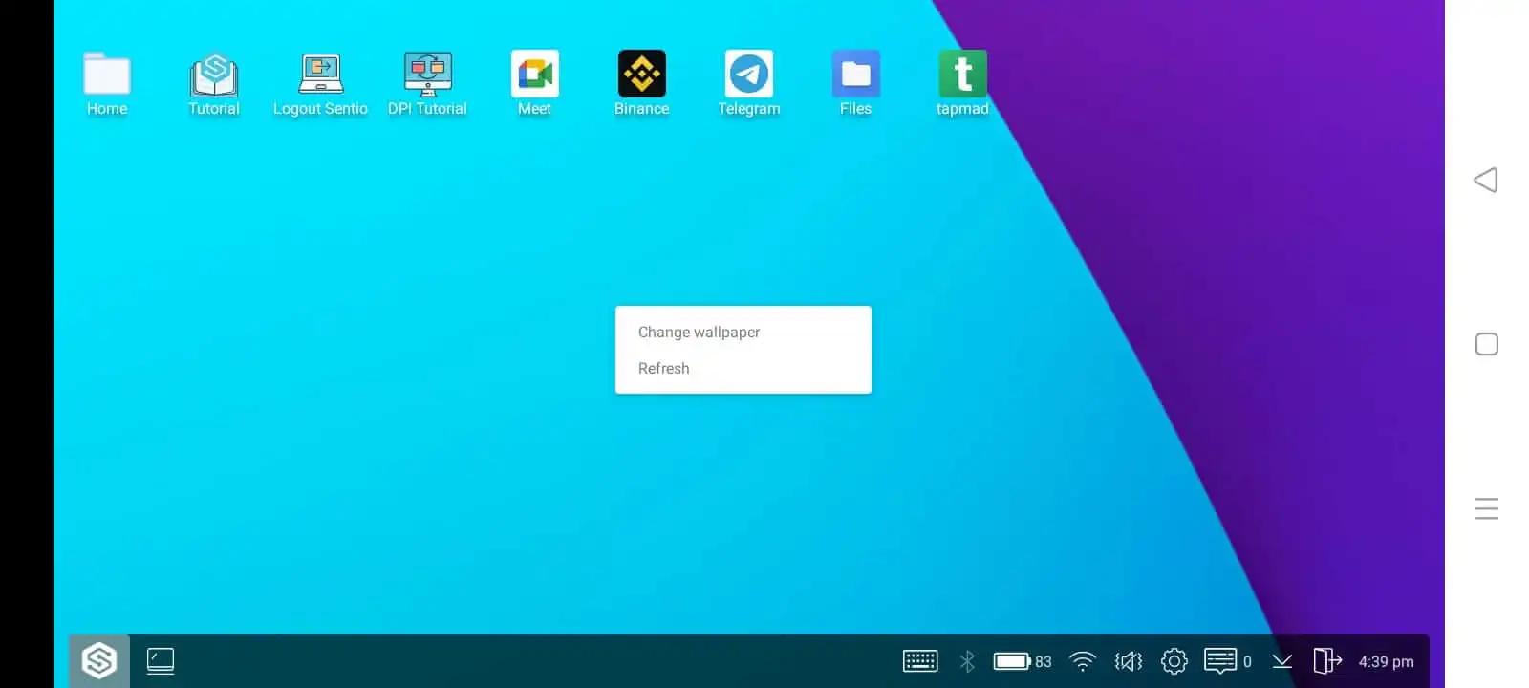The image size is (1529, 688).
Task: Open the Home folder
Action: (x=107, y=75)
